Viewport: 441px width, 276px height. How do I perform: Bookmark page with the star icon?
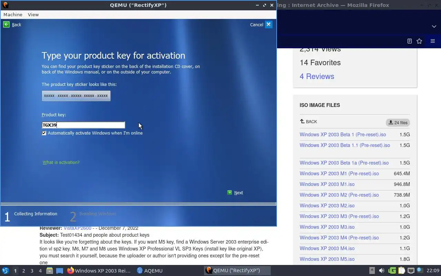(x=419, y=41)
